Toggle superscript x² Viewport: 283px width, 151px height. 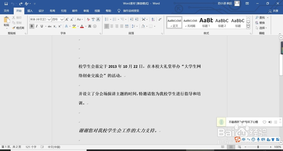click(x=60, y=26)
